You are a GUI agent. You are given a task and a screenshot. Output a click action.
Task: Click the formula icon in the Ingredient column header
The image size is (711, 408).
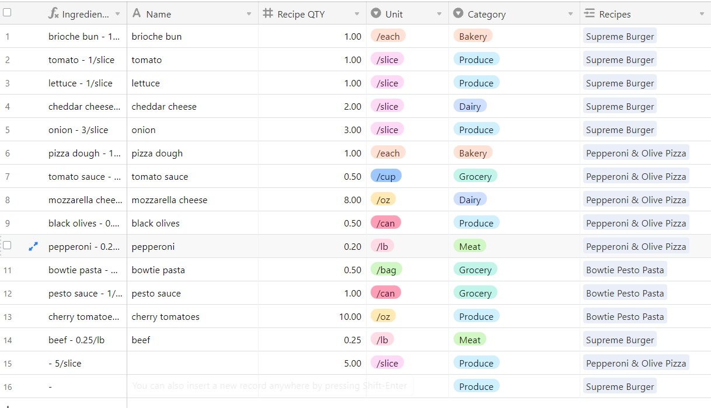[x=53, y=13]
